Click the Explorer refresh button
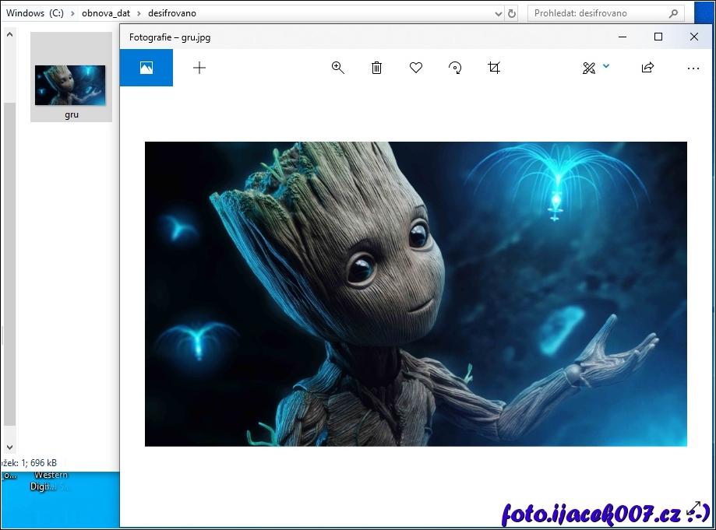716x530 pixels. click(512, 13)
